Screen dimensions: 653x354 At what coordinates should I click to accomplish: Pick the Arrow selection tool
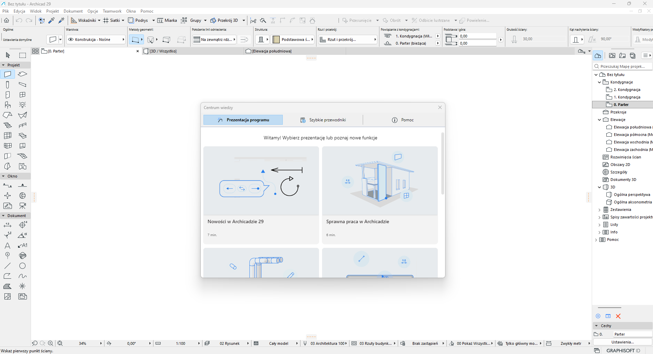coord(8,55)
